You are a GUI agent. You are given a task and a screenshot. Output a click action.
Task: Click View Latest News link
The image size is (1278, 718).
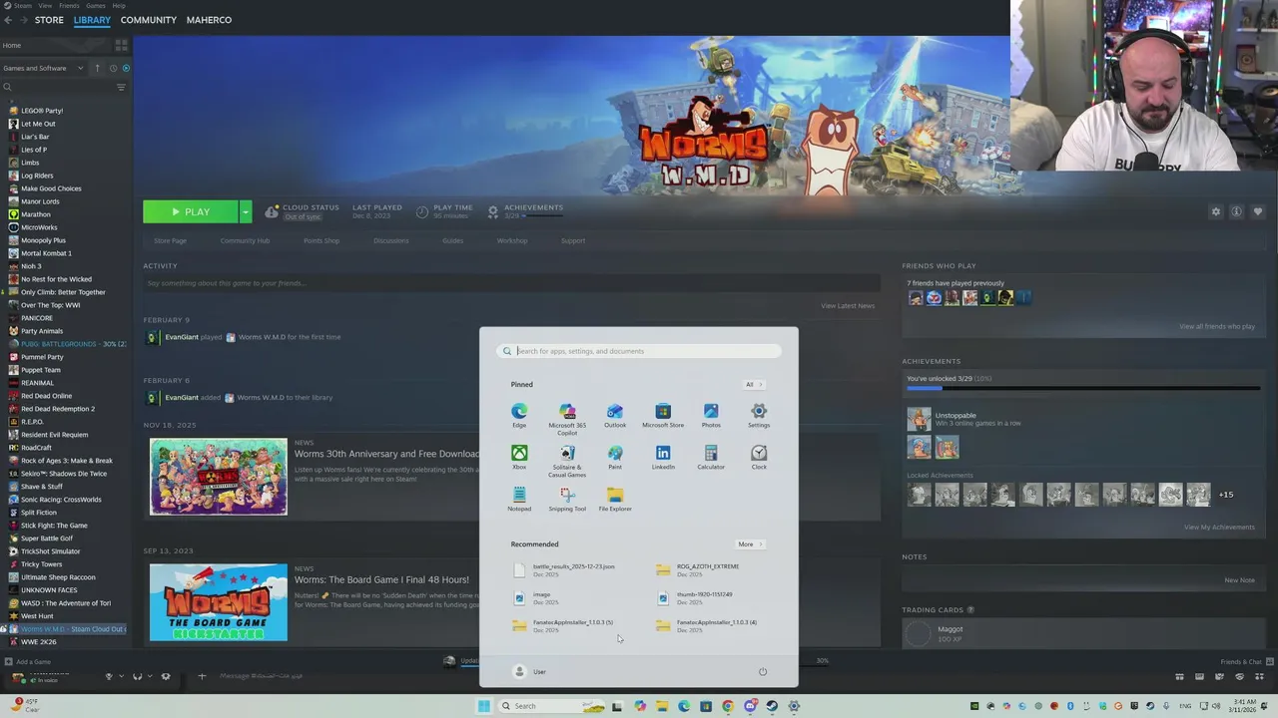coord(848,305)
